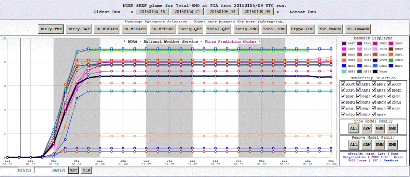This screenshot has height=177, width=410.
Task: Show ALL model families
Action: 354,128
